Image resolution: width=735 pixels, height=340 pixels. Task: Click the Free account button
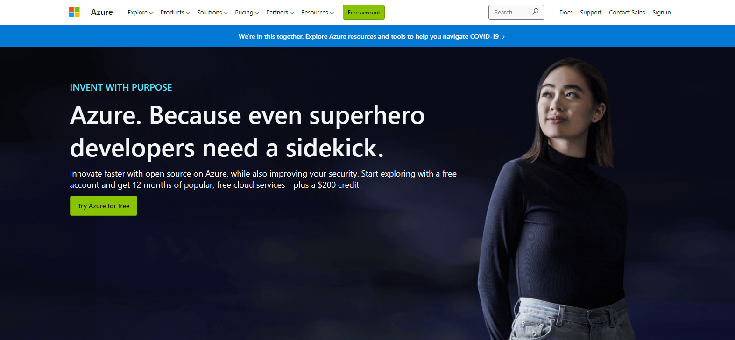364,12
